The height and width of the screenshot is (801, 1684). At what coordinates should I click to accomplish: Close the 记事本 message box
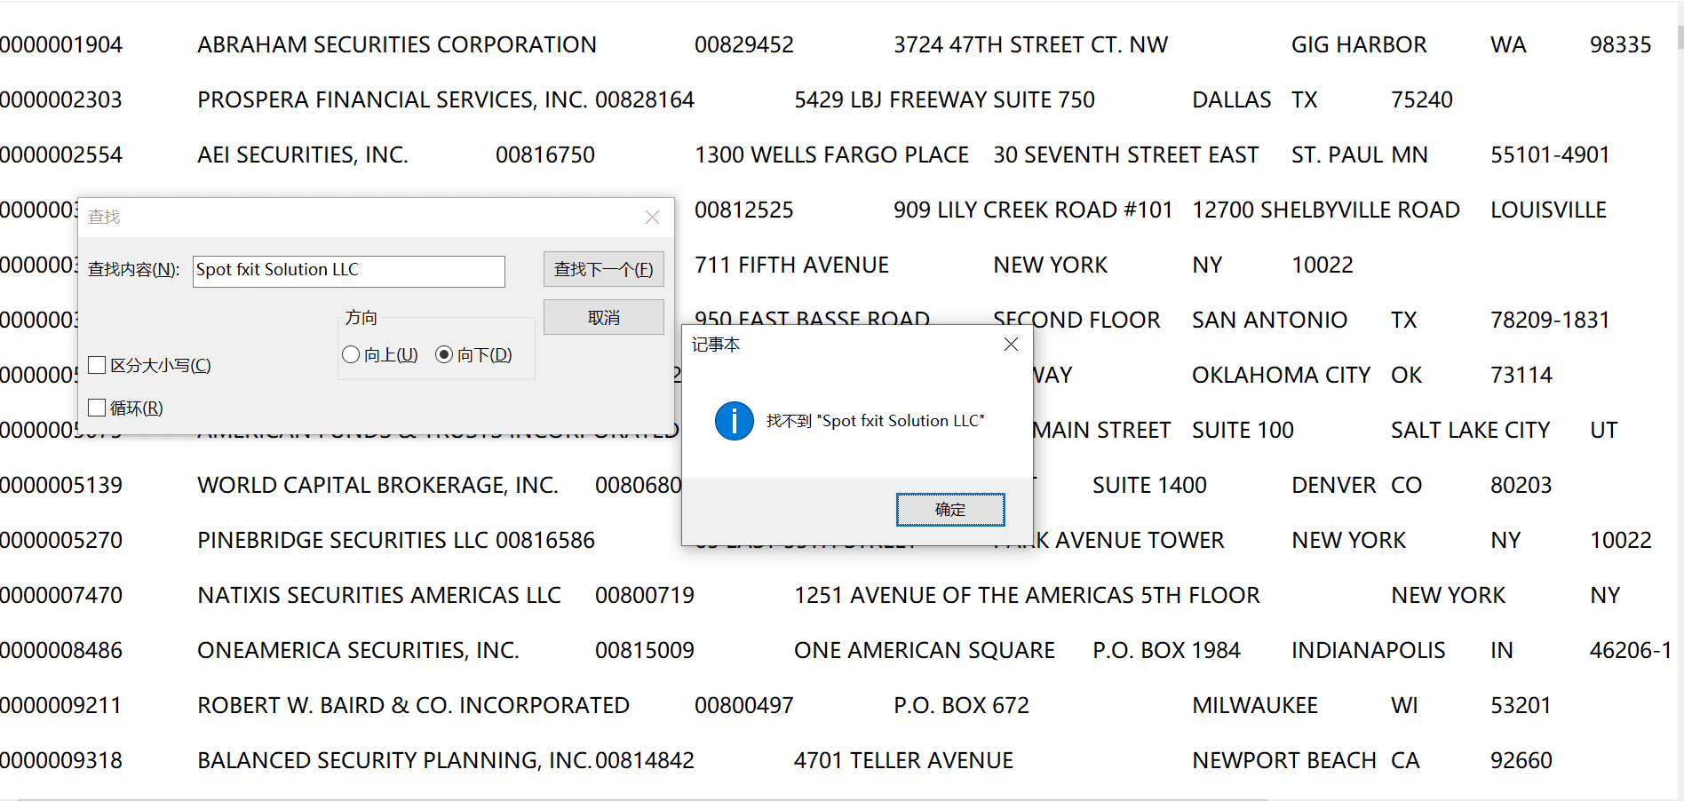click(x=1011, y=344)
